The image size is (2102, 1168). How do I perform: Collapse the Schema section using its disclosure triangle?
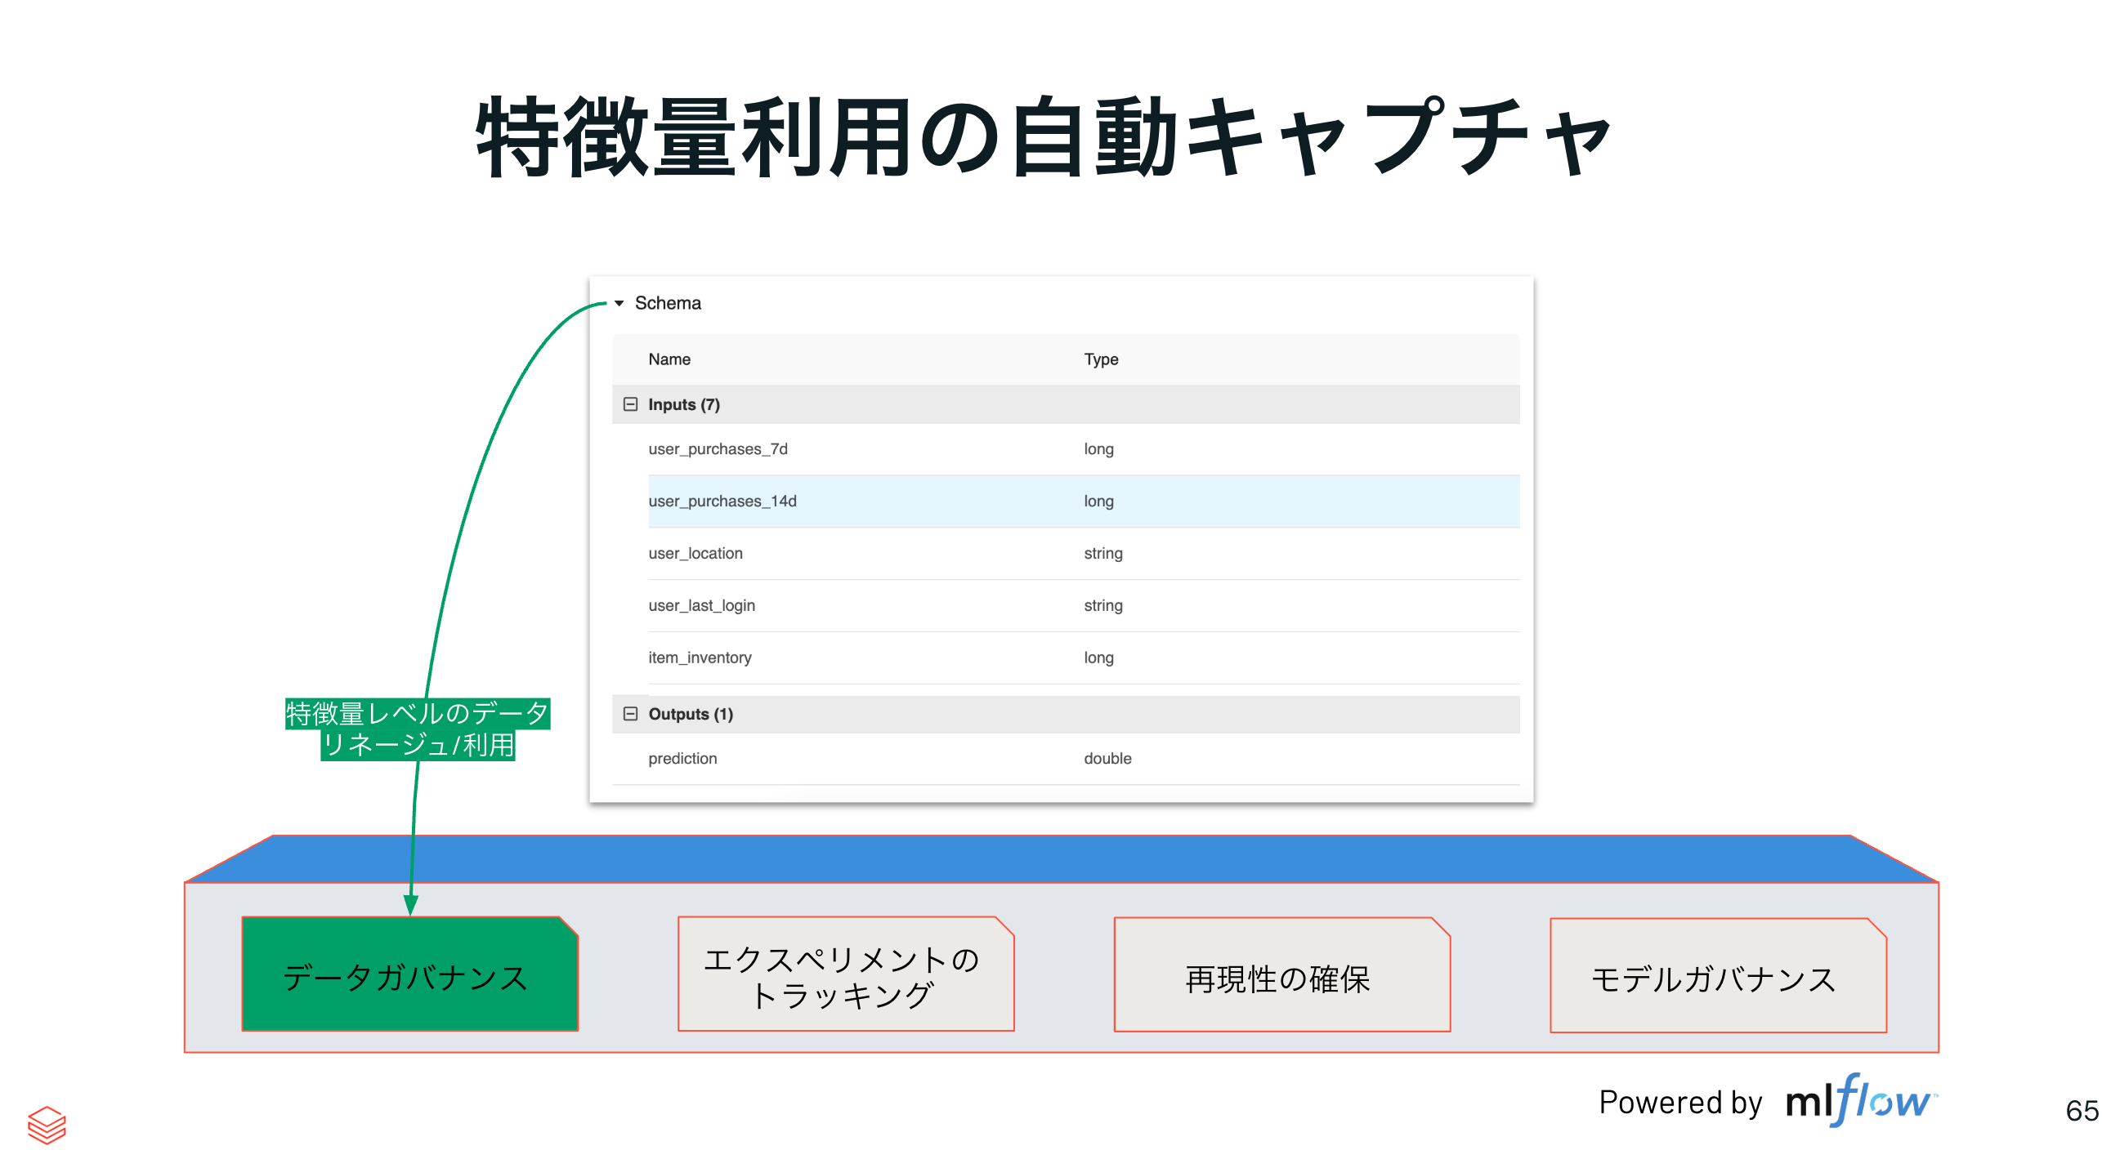[619, 302]
